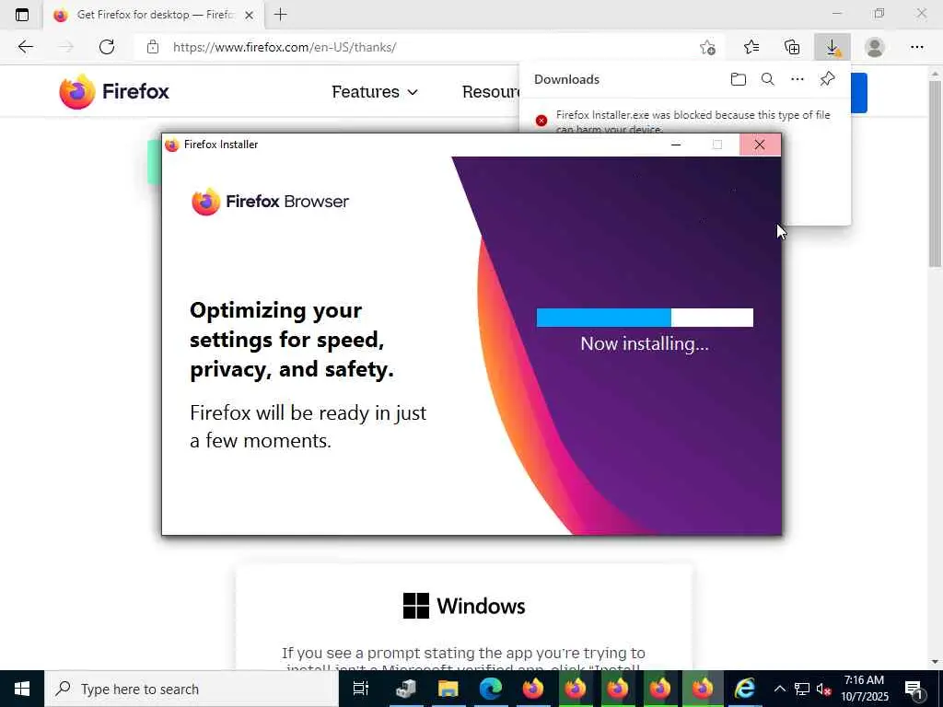This screenshot has height=707, width=943.
Task: Click the Windows heading on the page
Action: click(x=464, y=606)
